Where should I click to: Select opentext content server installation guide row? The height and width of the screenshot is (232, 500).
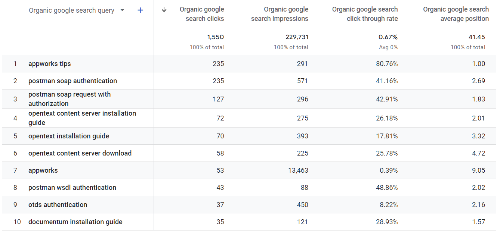pyautogui.click(x=249, y=118)
